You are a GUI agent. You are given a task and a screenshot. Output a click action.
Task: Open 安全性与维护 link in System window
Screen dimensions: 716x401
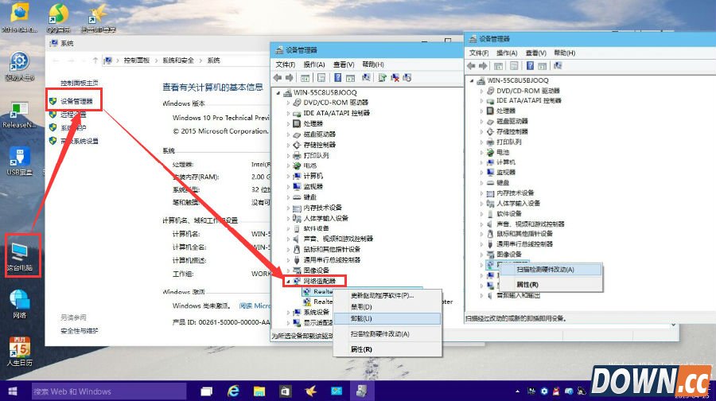80,331
